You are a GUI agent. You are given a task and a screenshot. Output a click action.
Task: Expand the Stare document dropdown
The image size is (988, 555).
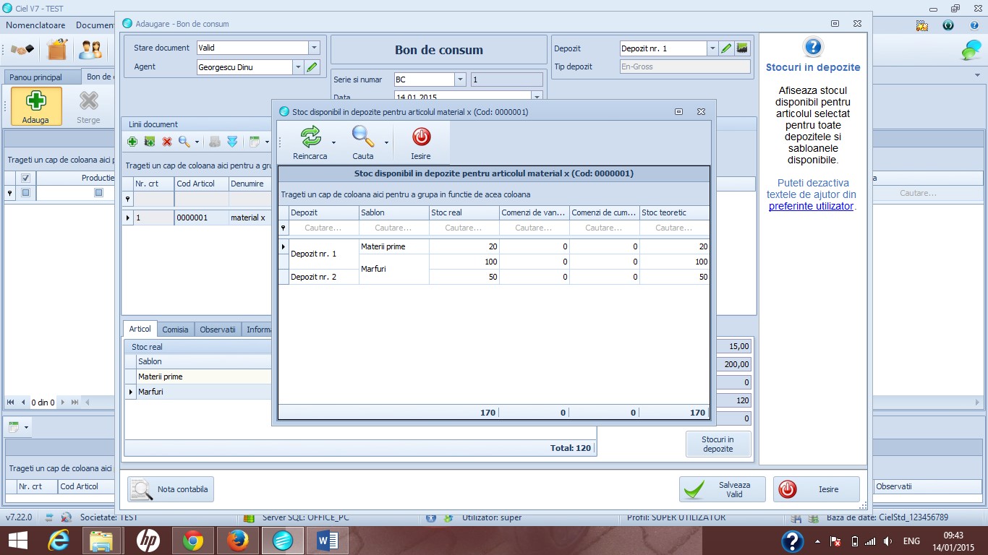(314, 48)
